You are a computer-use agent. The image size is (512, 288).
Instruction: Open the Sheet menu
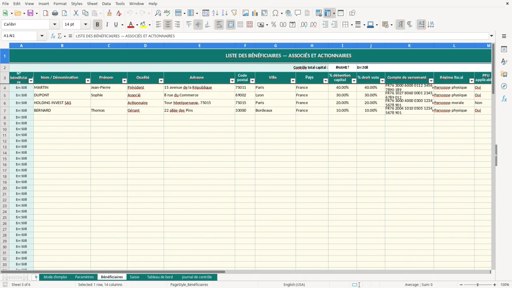pyautogui.click(x=92, y=3)
